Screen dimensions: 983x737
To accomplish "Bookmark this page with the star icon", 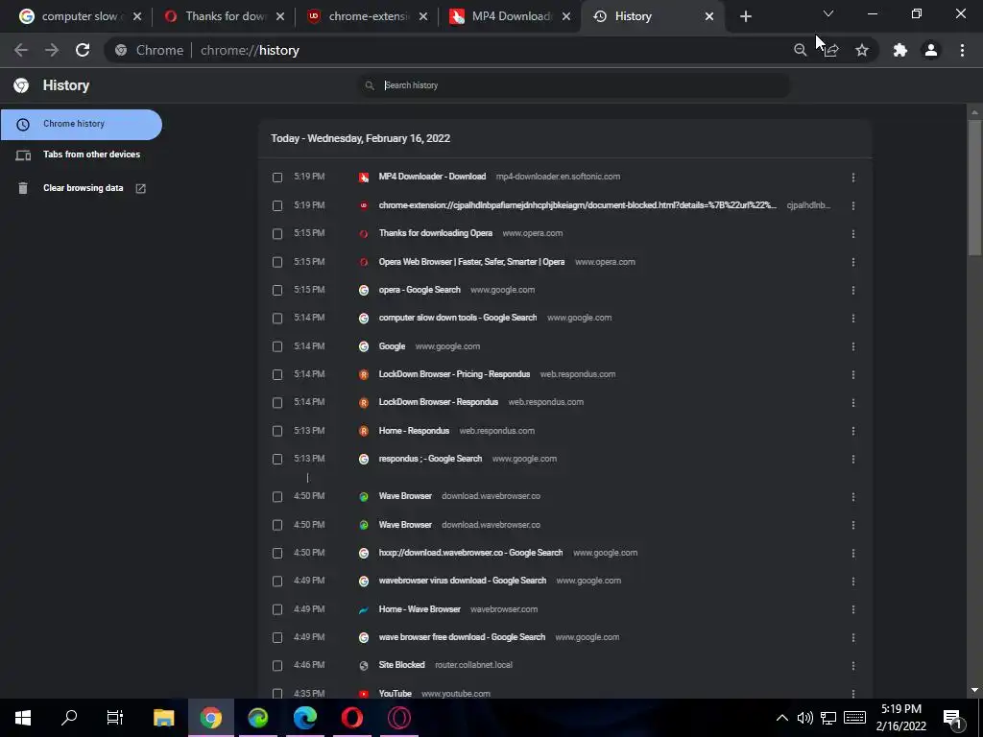I will coord(862,50).
